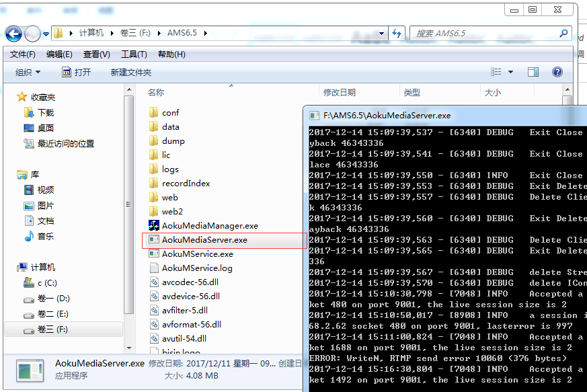Open the 帮助(H) menu
The image size is (587, 392).
click(x=171, y=54)
